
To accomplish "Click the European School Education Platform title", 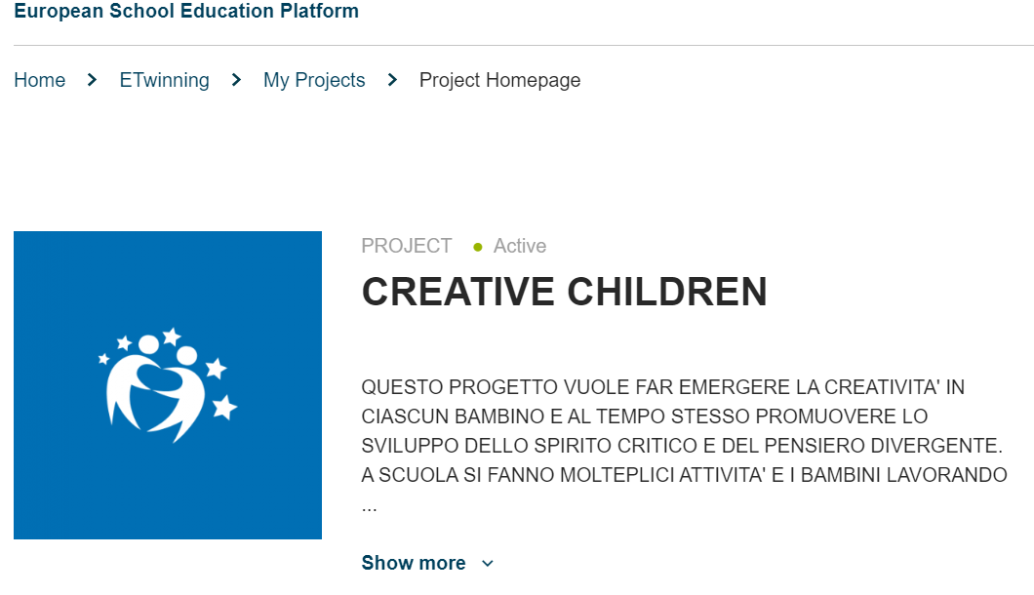I will [186, 11].
